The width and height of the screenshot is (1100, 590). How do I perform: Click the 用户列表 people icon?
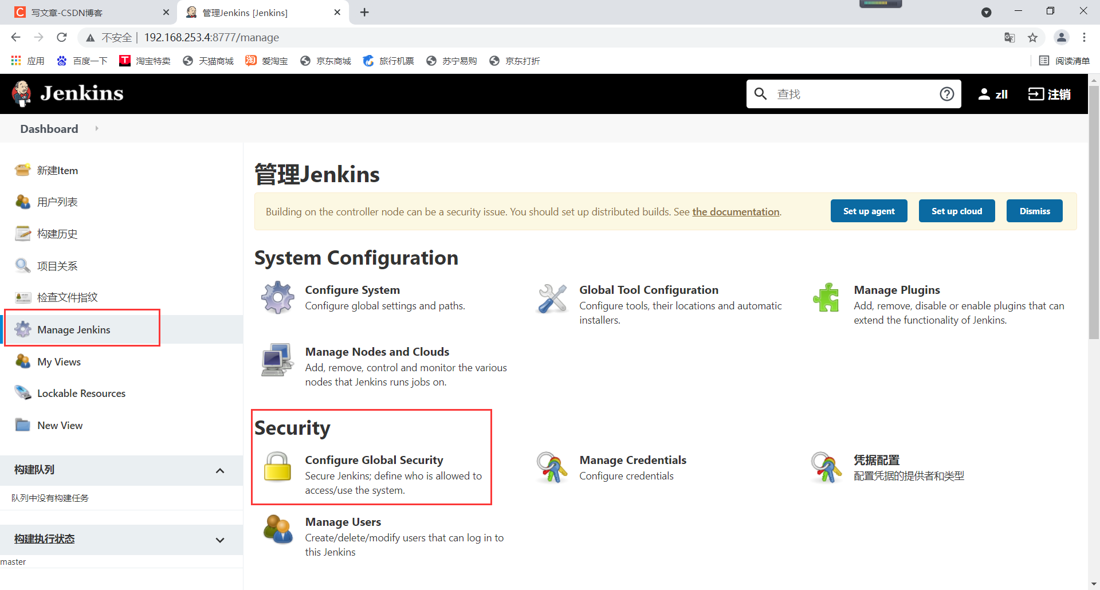click(x=23, y=202)
